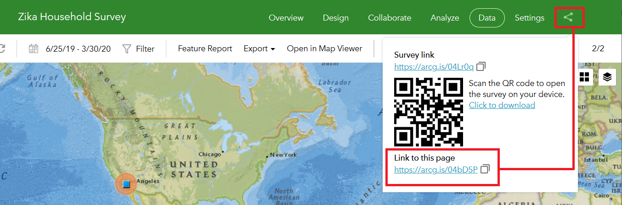Open the Filter funnel option
The height and width of the screenshot is (205, 622).
[138, 49]
